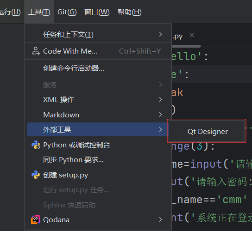
Task: Click code line with _name=='cmm'
Action: tap(209, 200)
